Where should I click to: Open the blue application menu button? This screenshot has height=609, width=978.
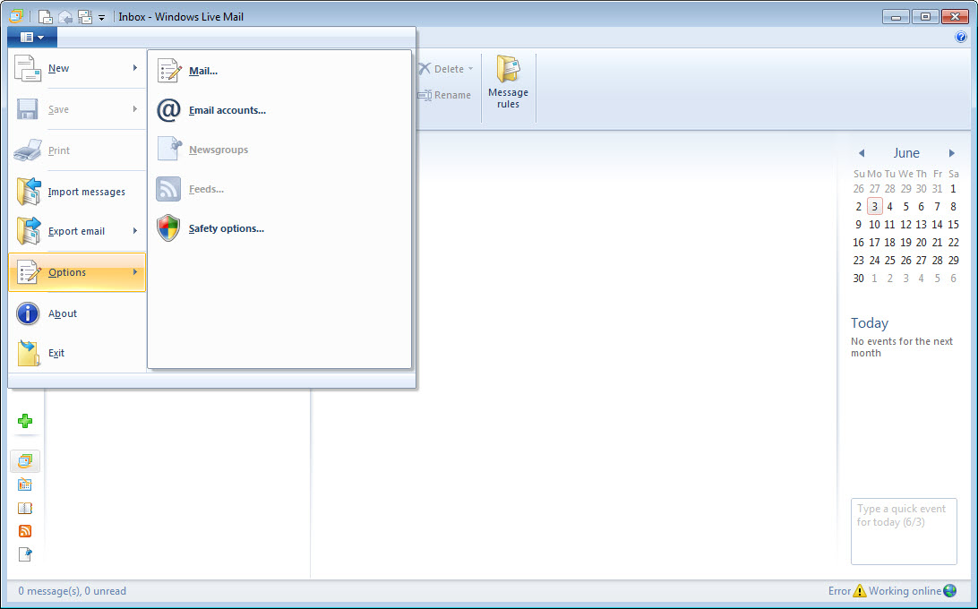[32, 38]
